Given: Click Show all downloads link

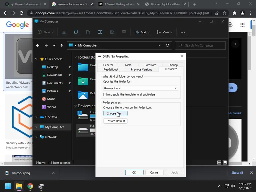Looking at the screenshot, I should (x=237, y=173).
